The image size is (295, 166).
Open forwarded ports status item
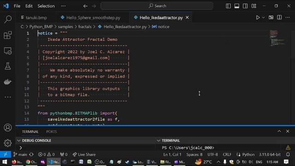(x=64, y=154)
